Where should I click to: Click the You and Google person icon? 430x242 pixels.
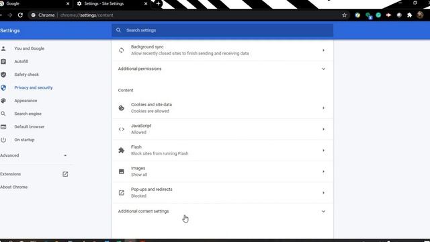[x=3, y=48]
